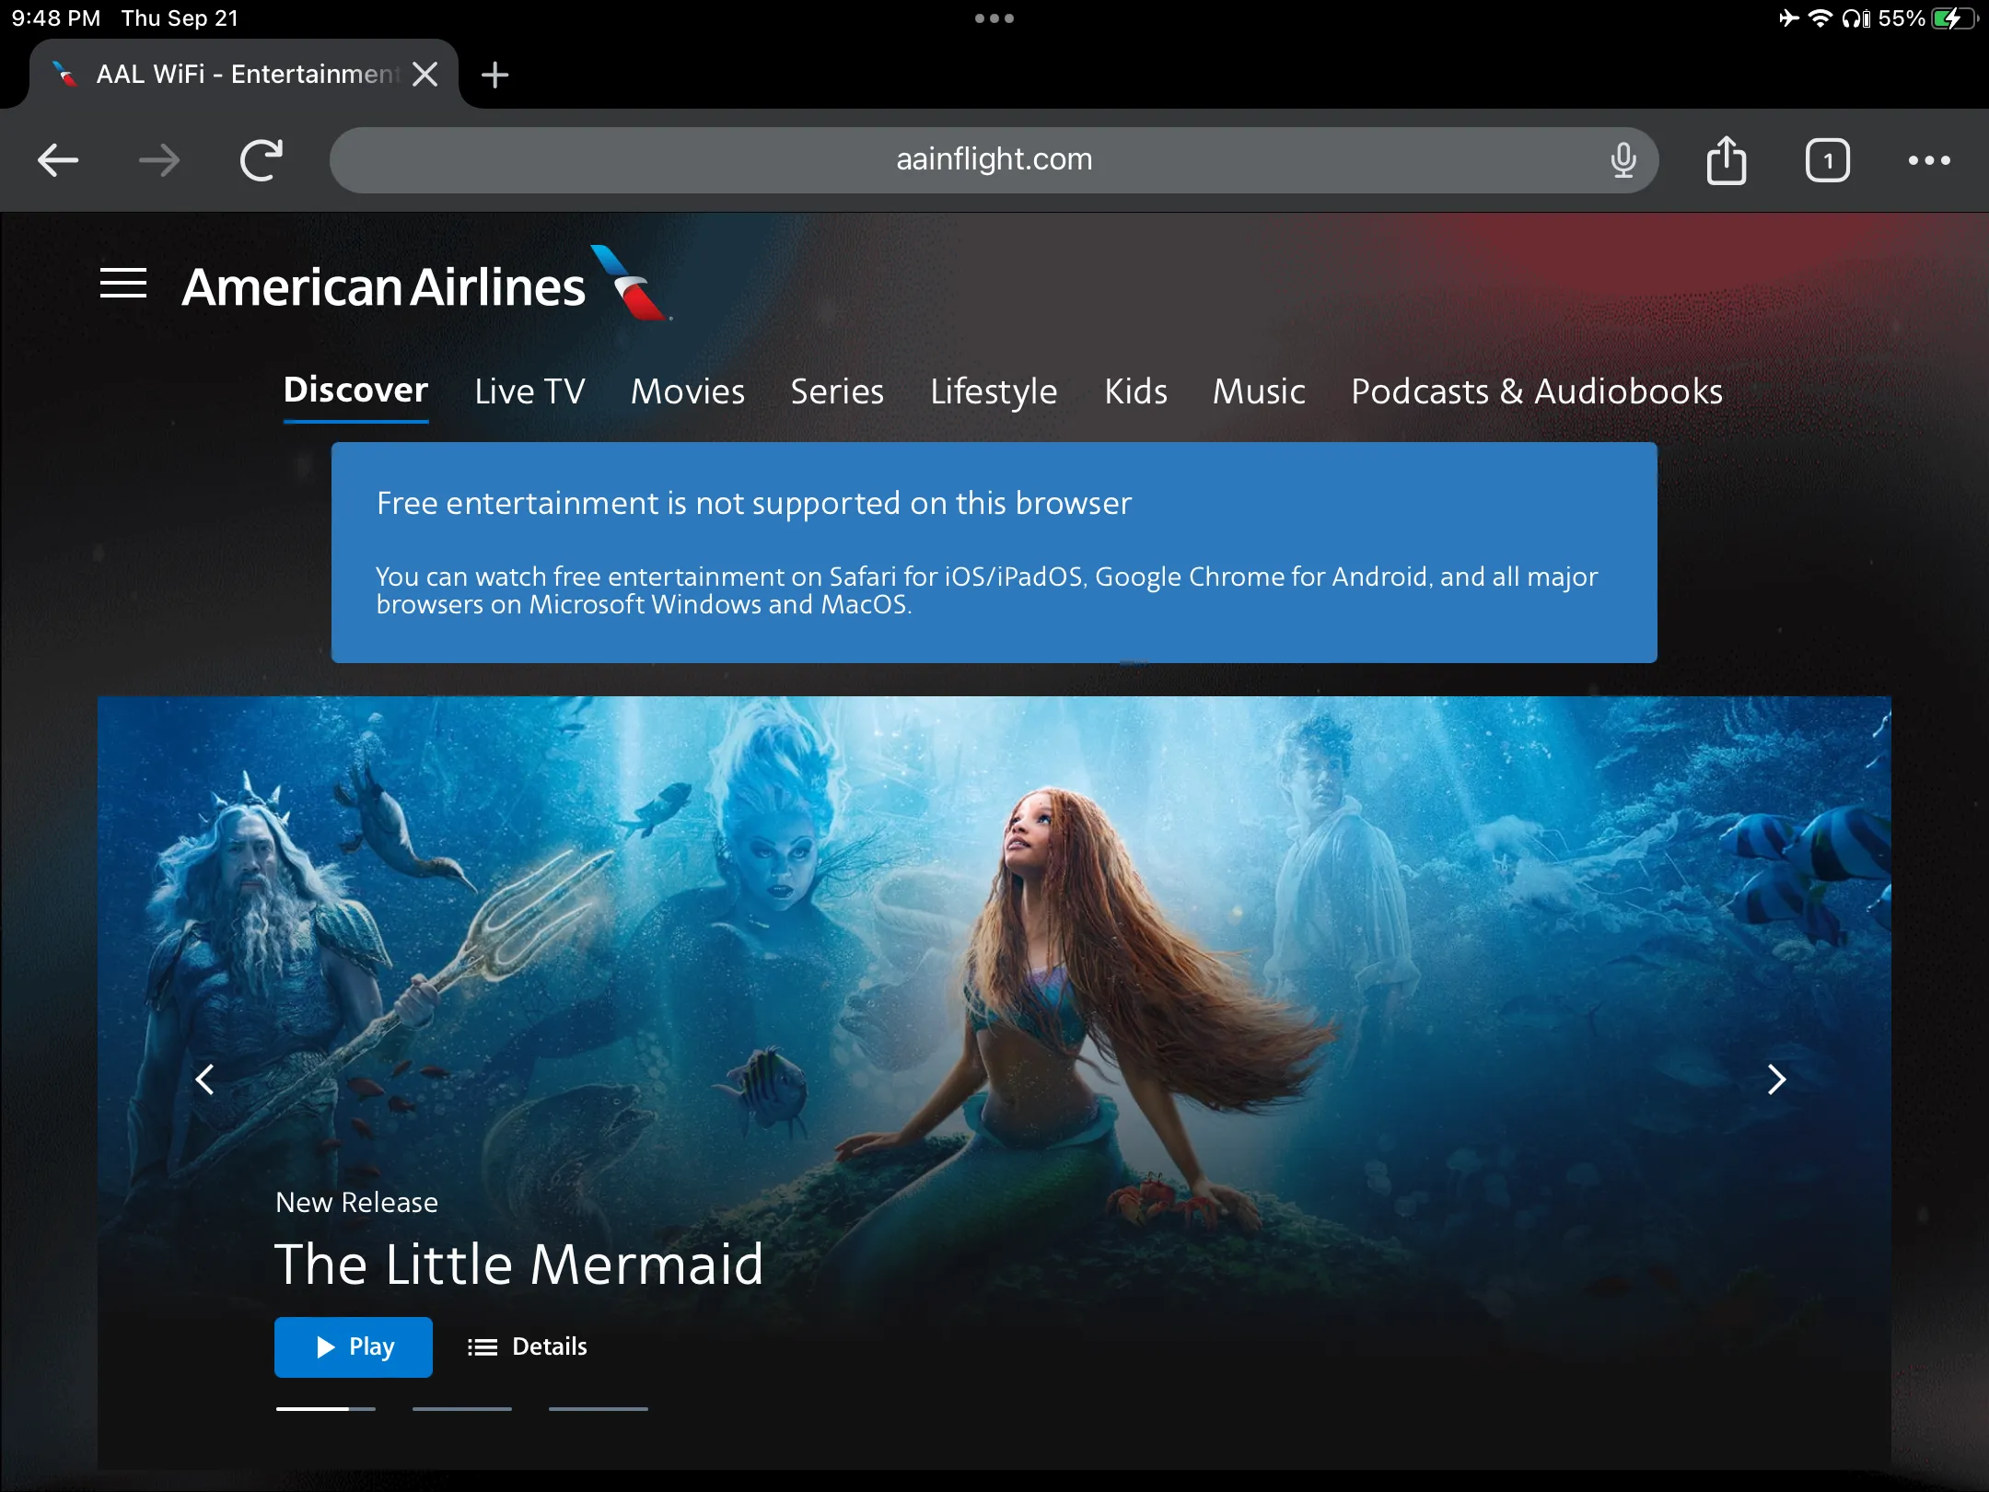Tap the Wi-Fi status icon
The width and height of the screenshot is (1989, 1492).
(1820, 18)
